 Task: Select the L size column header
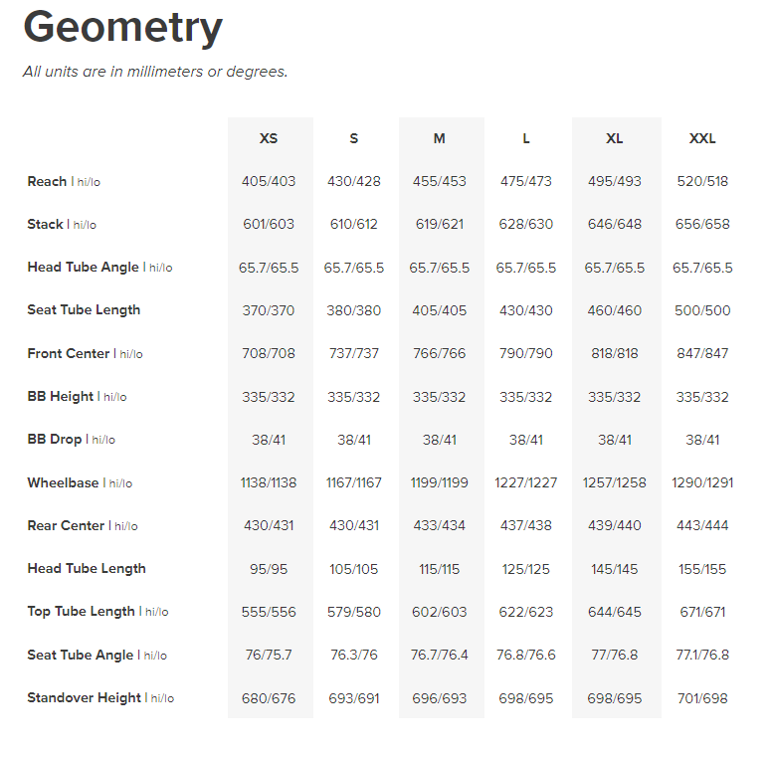point(526,138)
